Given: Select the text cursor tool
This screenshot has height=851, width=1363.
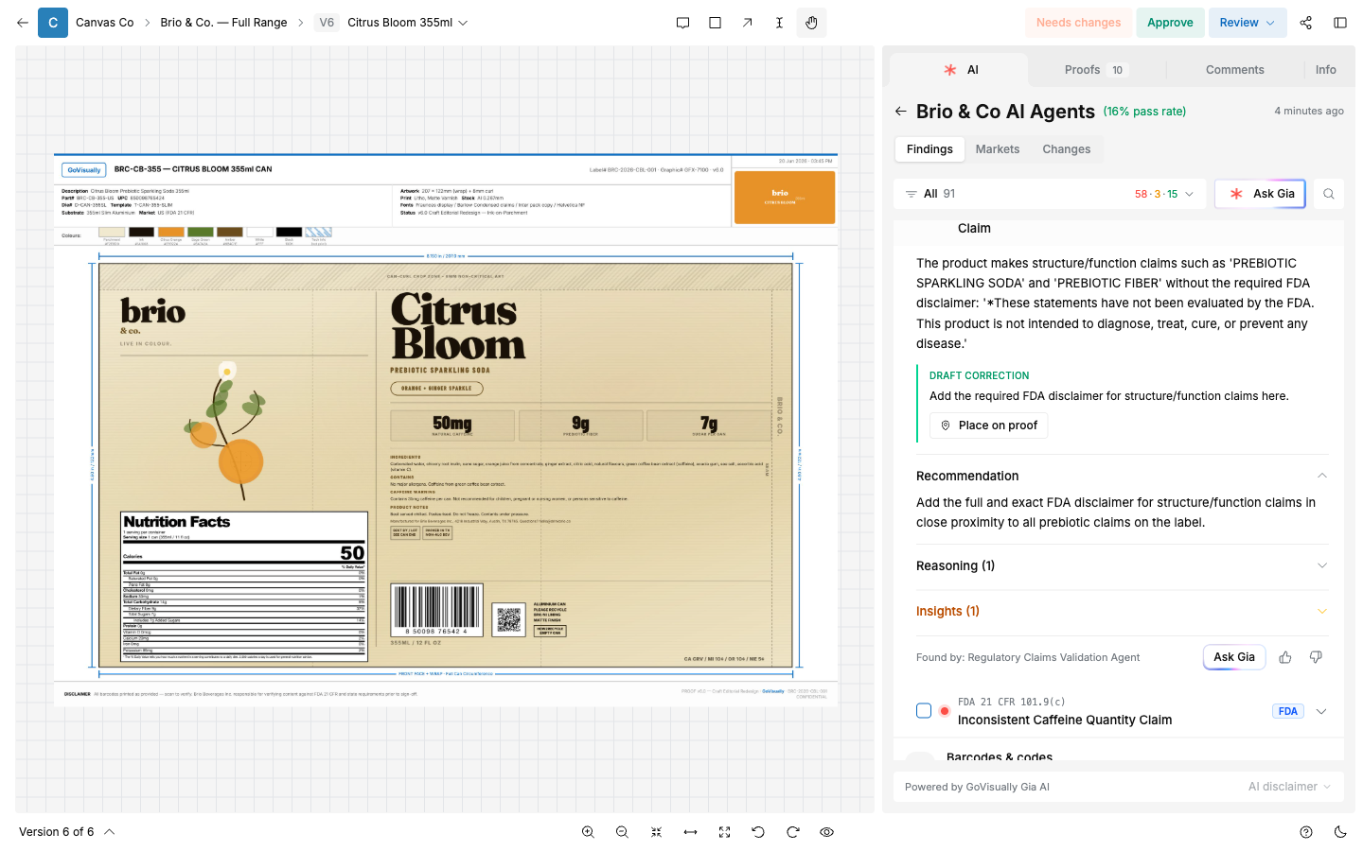Looking at the screenshot, I should pyautogui.click(x=779, y=23).
